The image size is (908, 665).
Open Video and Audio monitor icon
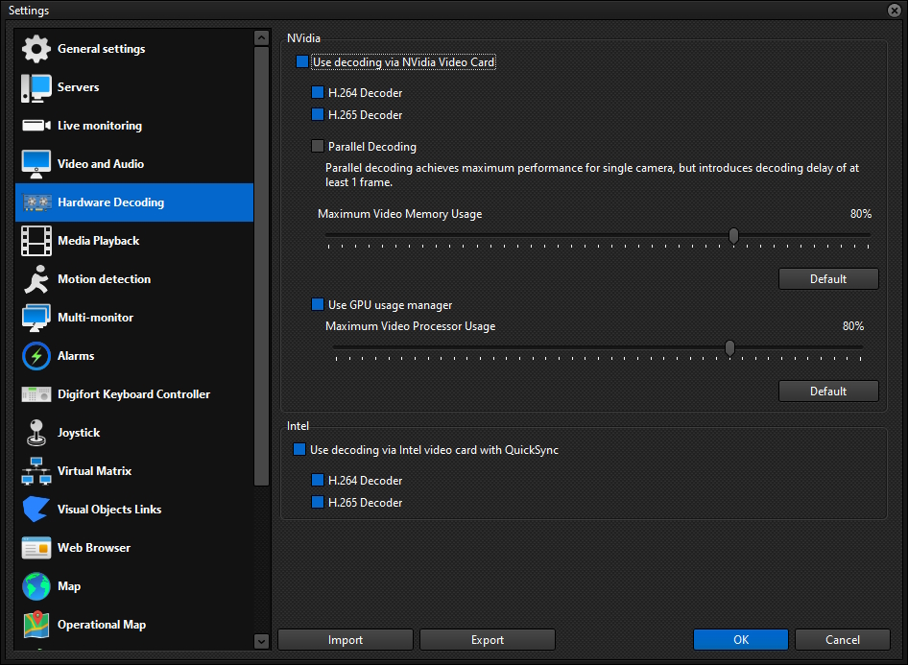pos(36,164)
